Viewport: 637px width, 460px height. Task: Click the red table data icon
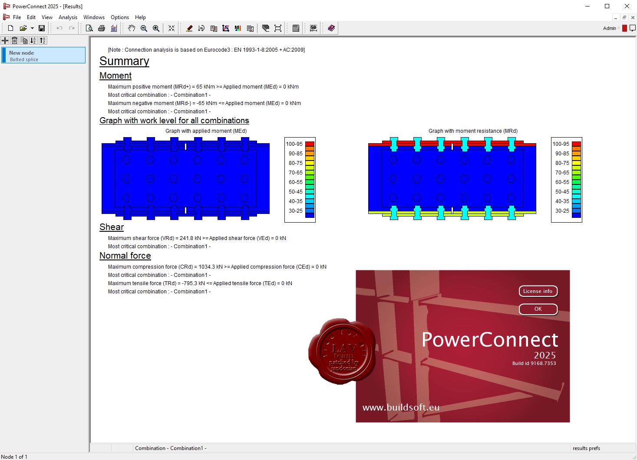[214, 28]
